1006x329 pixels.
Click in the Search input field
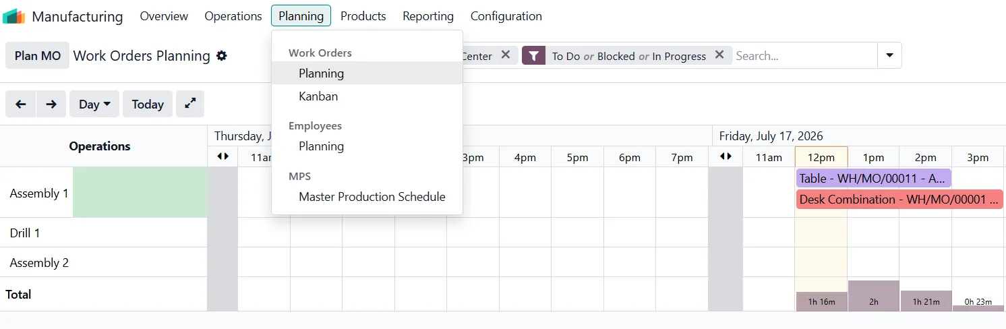(x=804, y=56)
